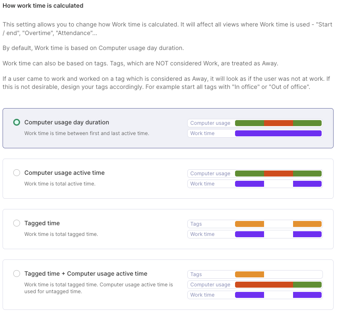Click the 'How work time is calculated' heading
The height and width of the screenshot is (312, 337).
43,6
